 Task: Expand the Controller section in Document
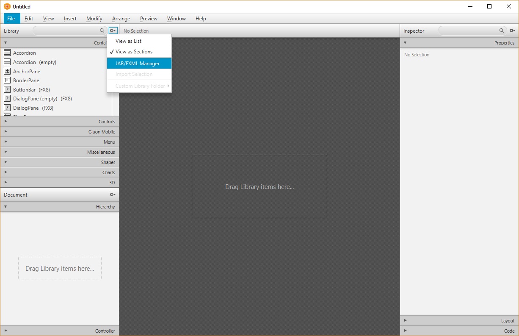[x=60, y=331]
